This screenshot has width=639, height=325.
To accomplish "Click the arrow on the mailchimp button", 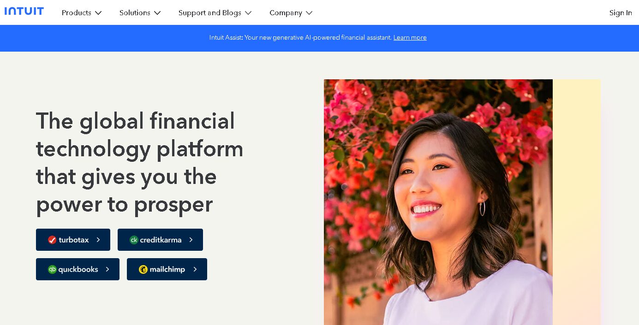I will coord(195,269).
